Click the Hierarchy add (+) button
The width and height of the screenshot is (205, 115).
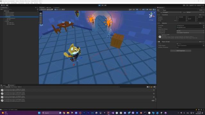pos(1,9)
